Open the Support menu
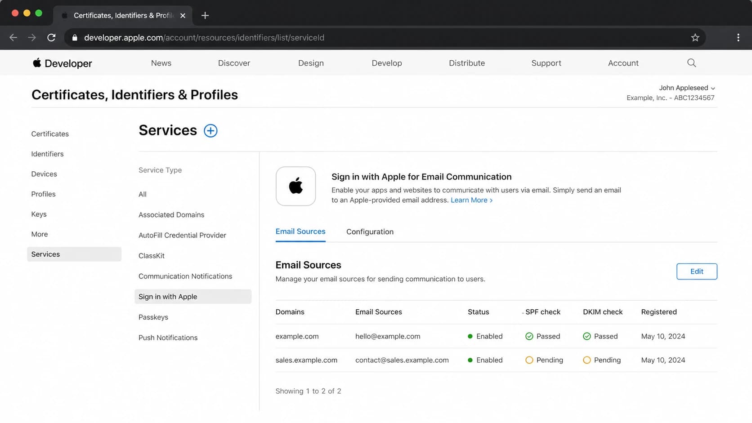 coord(546,63)
